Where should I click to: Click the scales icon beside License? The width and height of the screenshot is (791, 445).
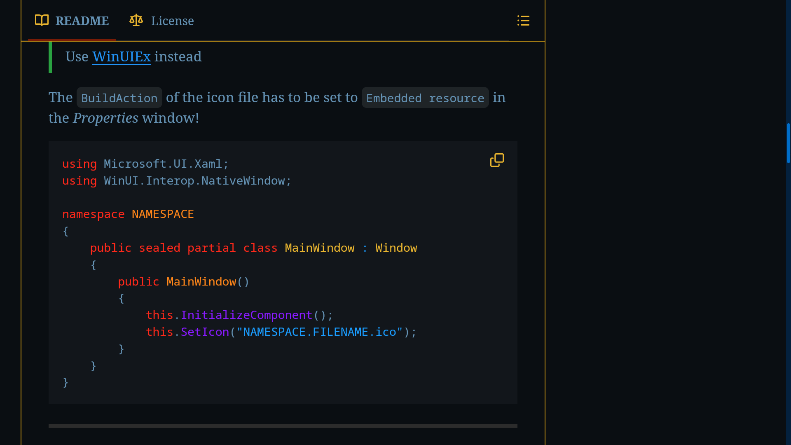136,20
